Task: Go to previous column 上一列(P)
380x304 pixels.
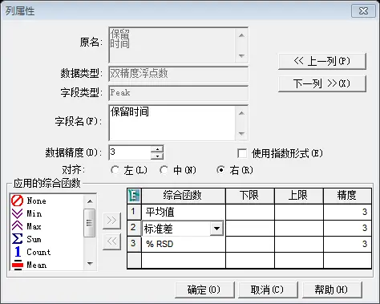Action: click(x=322, y=61)
